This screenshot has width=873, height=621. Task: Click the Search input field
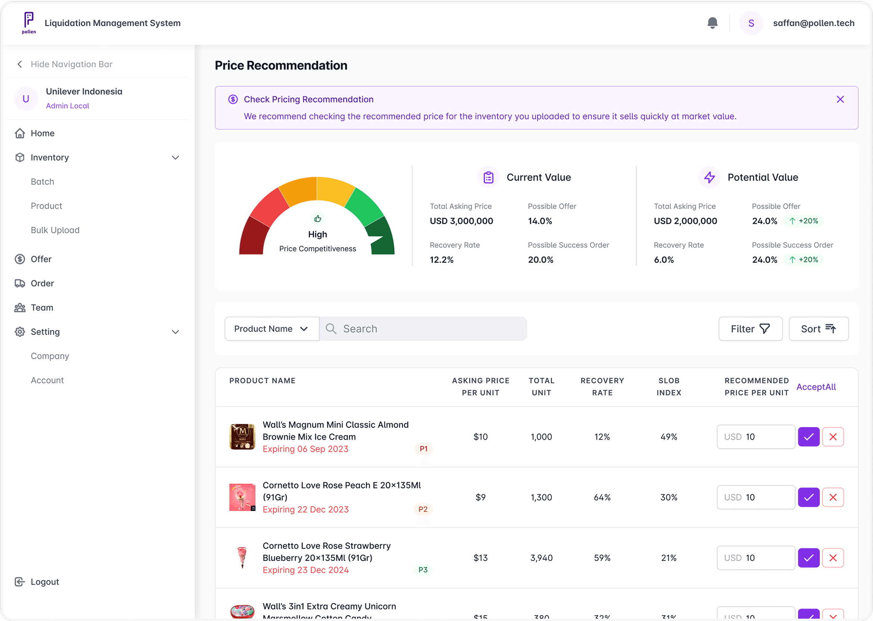click(x=423, y=329)
